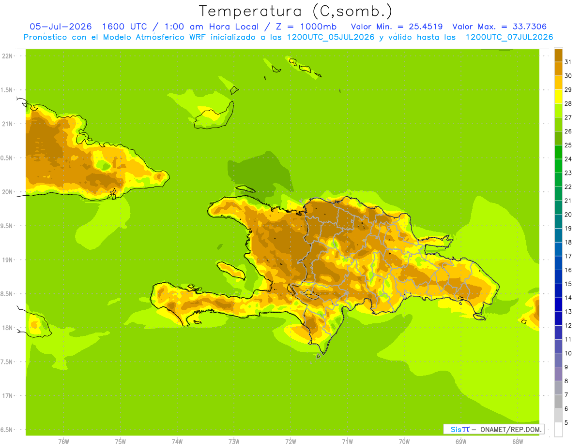Click the 72W longitude axis label
The height and width of the screenshot is (448, 581).
(290, 442)
